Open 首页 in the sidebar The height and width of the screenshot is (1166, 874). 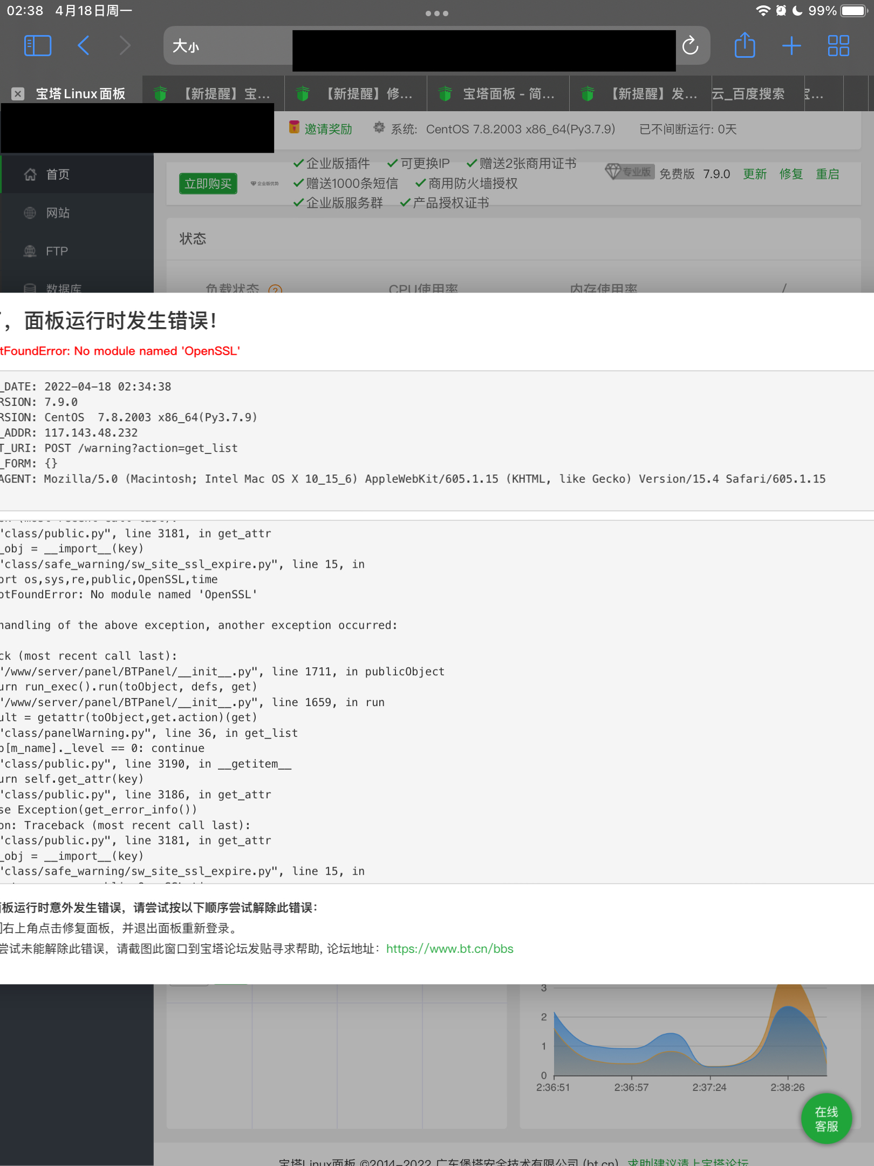[77, 174]
